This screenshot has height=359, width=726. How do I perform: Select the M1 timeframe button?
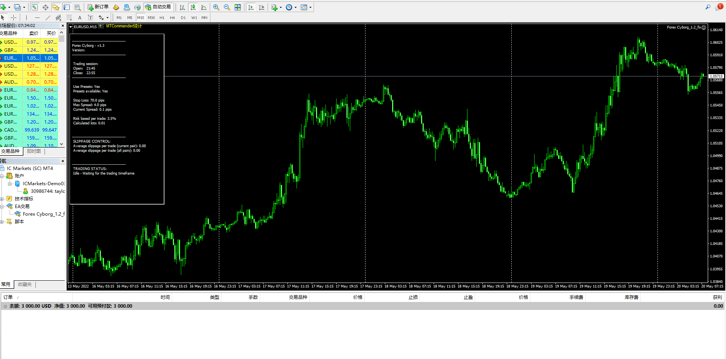click(x=119, y=17)
